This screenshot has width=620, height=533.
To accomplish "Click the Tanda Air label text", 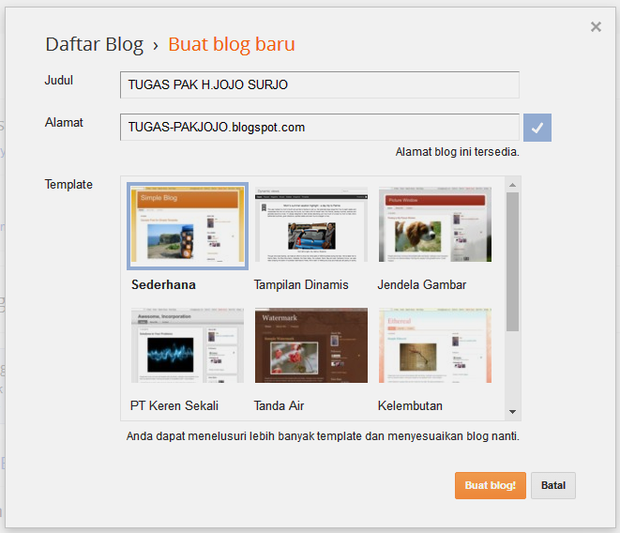I will [279, 406].
